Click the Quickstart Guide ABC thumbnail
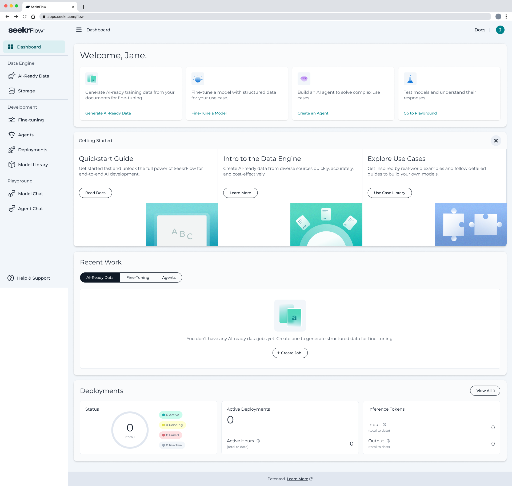The height and width of the screenshot is (486, 512). (182, 225)
